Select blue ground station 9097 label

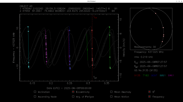tap(154, 75)
